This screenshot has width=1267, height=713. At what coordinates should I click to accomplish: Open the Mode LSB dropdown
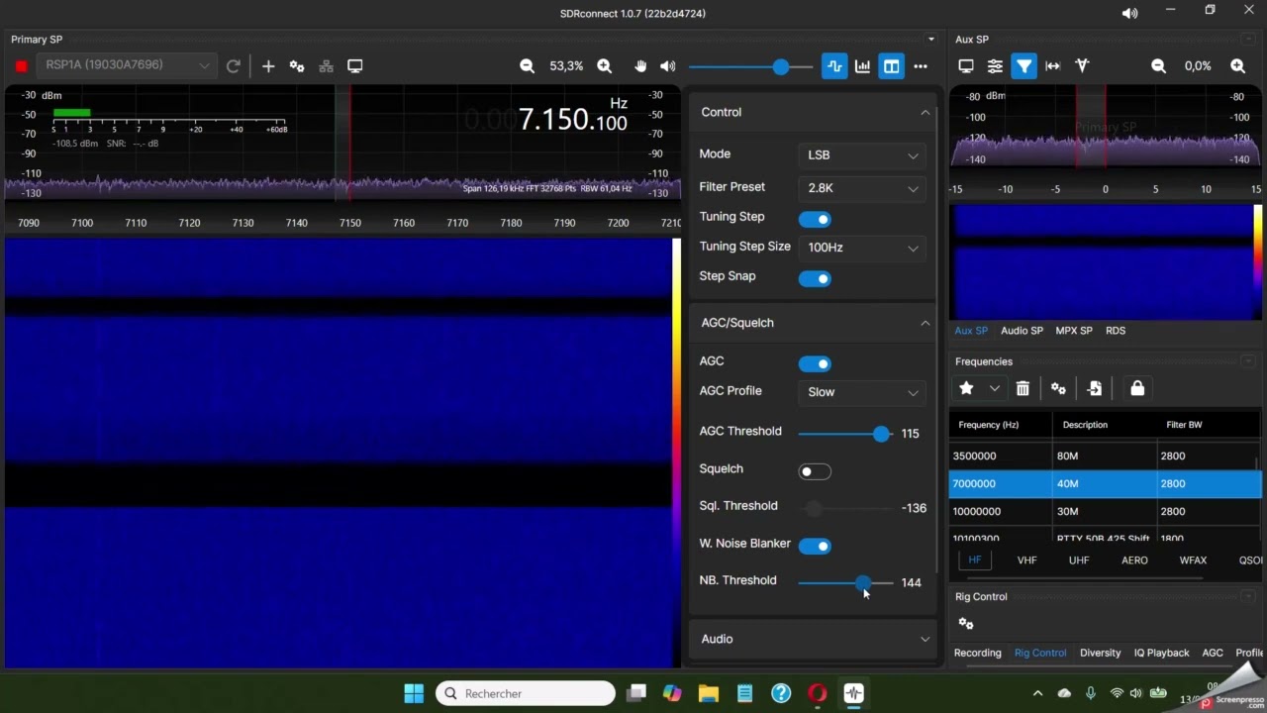[862, 155]
